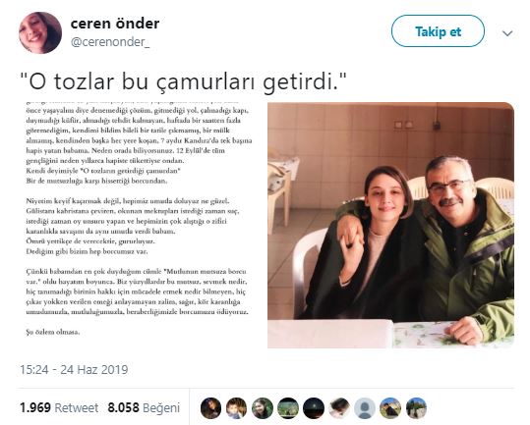View the 1.969 Retweet list

click(59, 407)
